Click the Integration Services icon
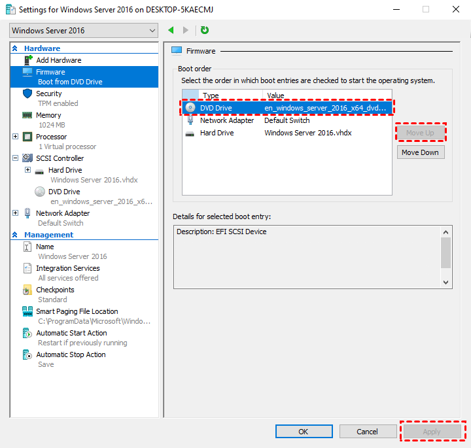The height and width of the screenshot is (448, 471). point(27,268)
